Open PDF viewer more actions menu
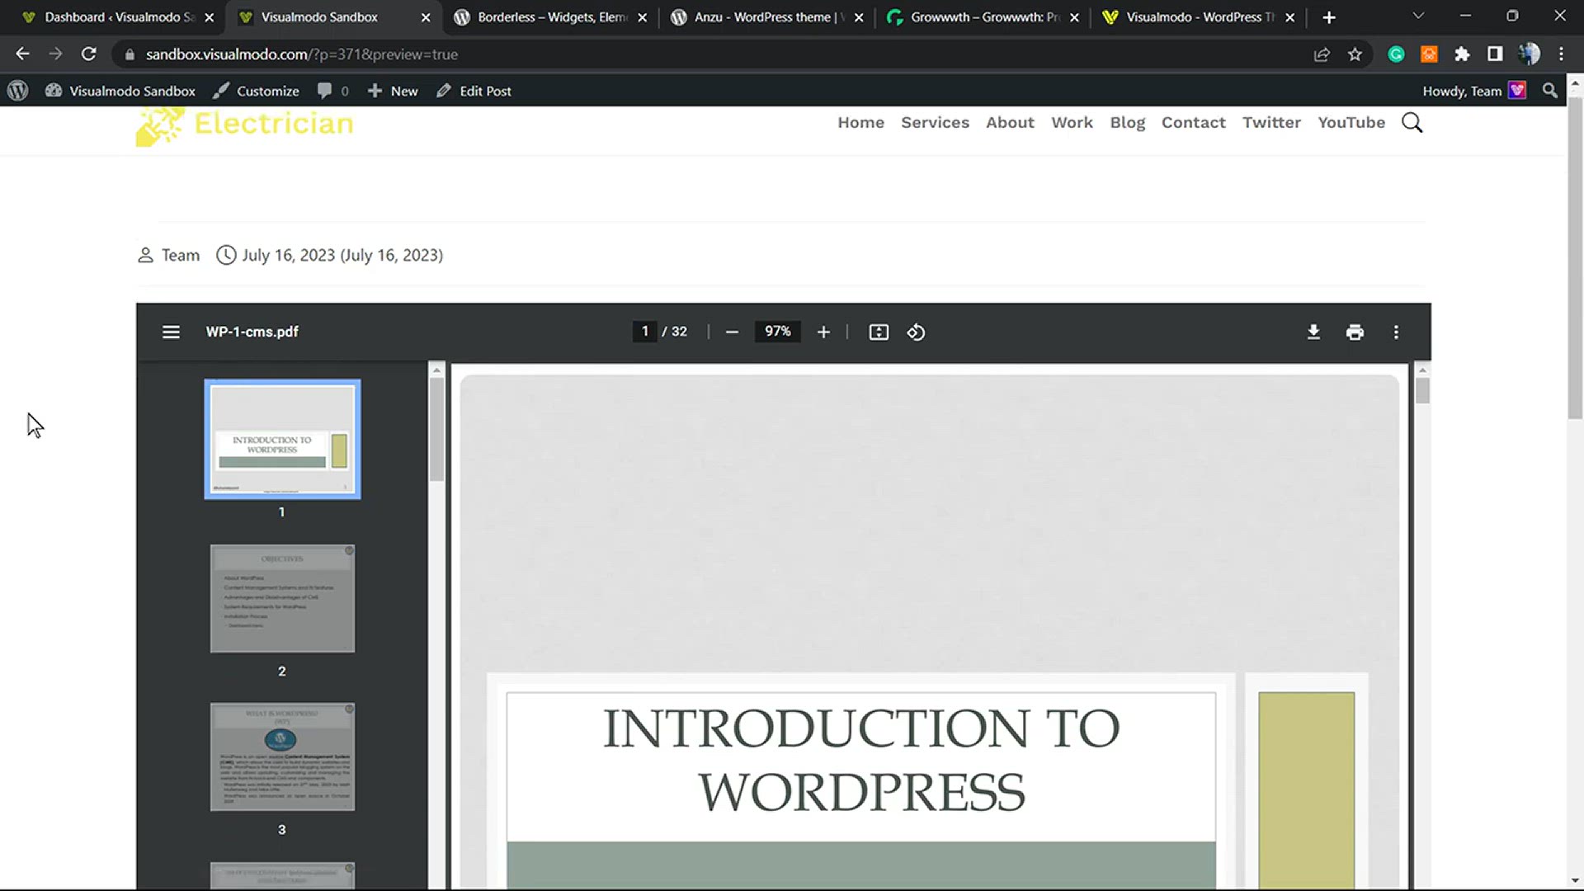Screen dimensions: 1584x891 (x=1396, y=332)
